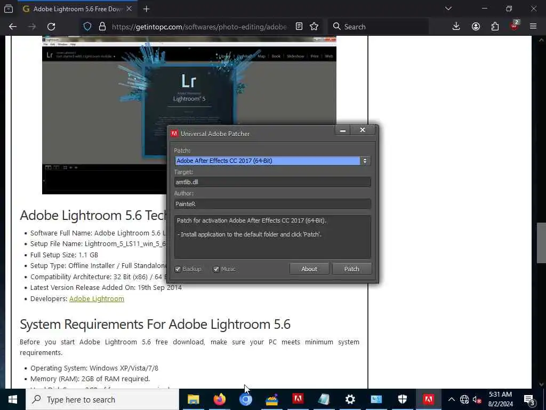The image size is (546, 410).
Task: Expand the list all tabs chevron
Action: [448, 9]
